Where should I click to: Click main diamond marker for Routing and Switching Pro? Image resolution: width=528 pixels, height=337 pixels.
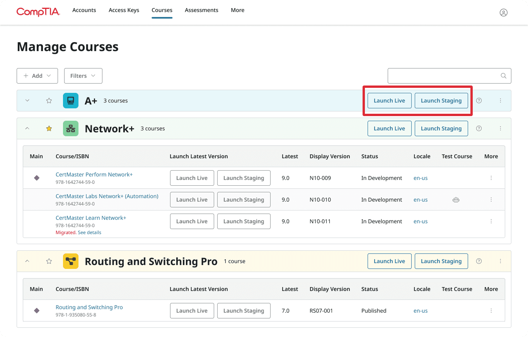pyautogui.click(x=37, y=311)
